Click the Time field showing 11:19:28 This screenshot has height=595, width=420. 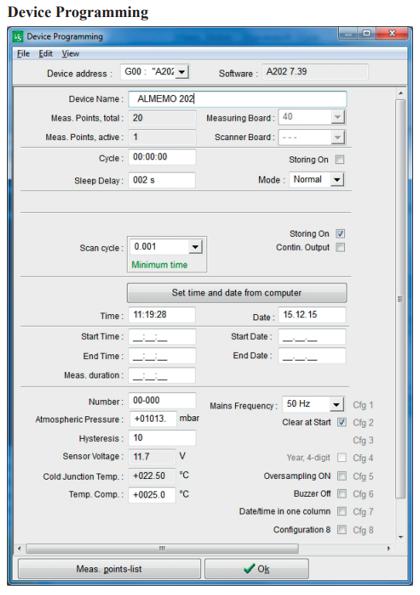(162, 315)
